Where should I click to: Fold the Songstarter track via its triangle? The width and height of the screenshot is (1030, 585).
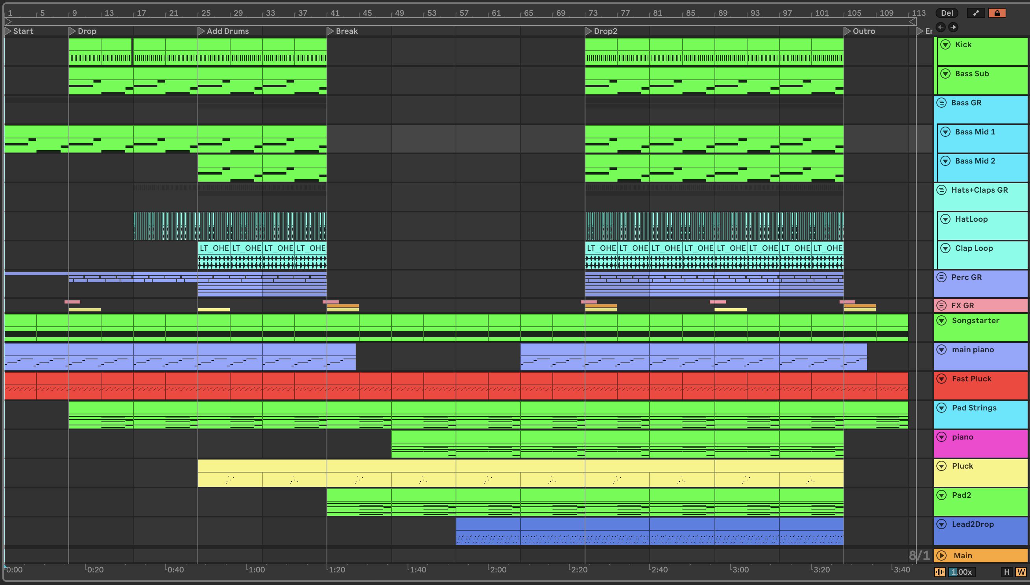[941, 320]
